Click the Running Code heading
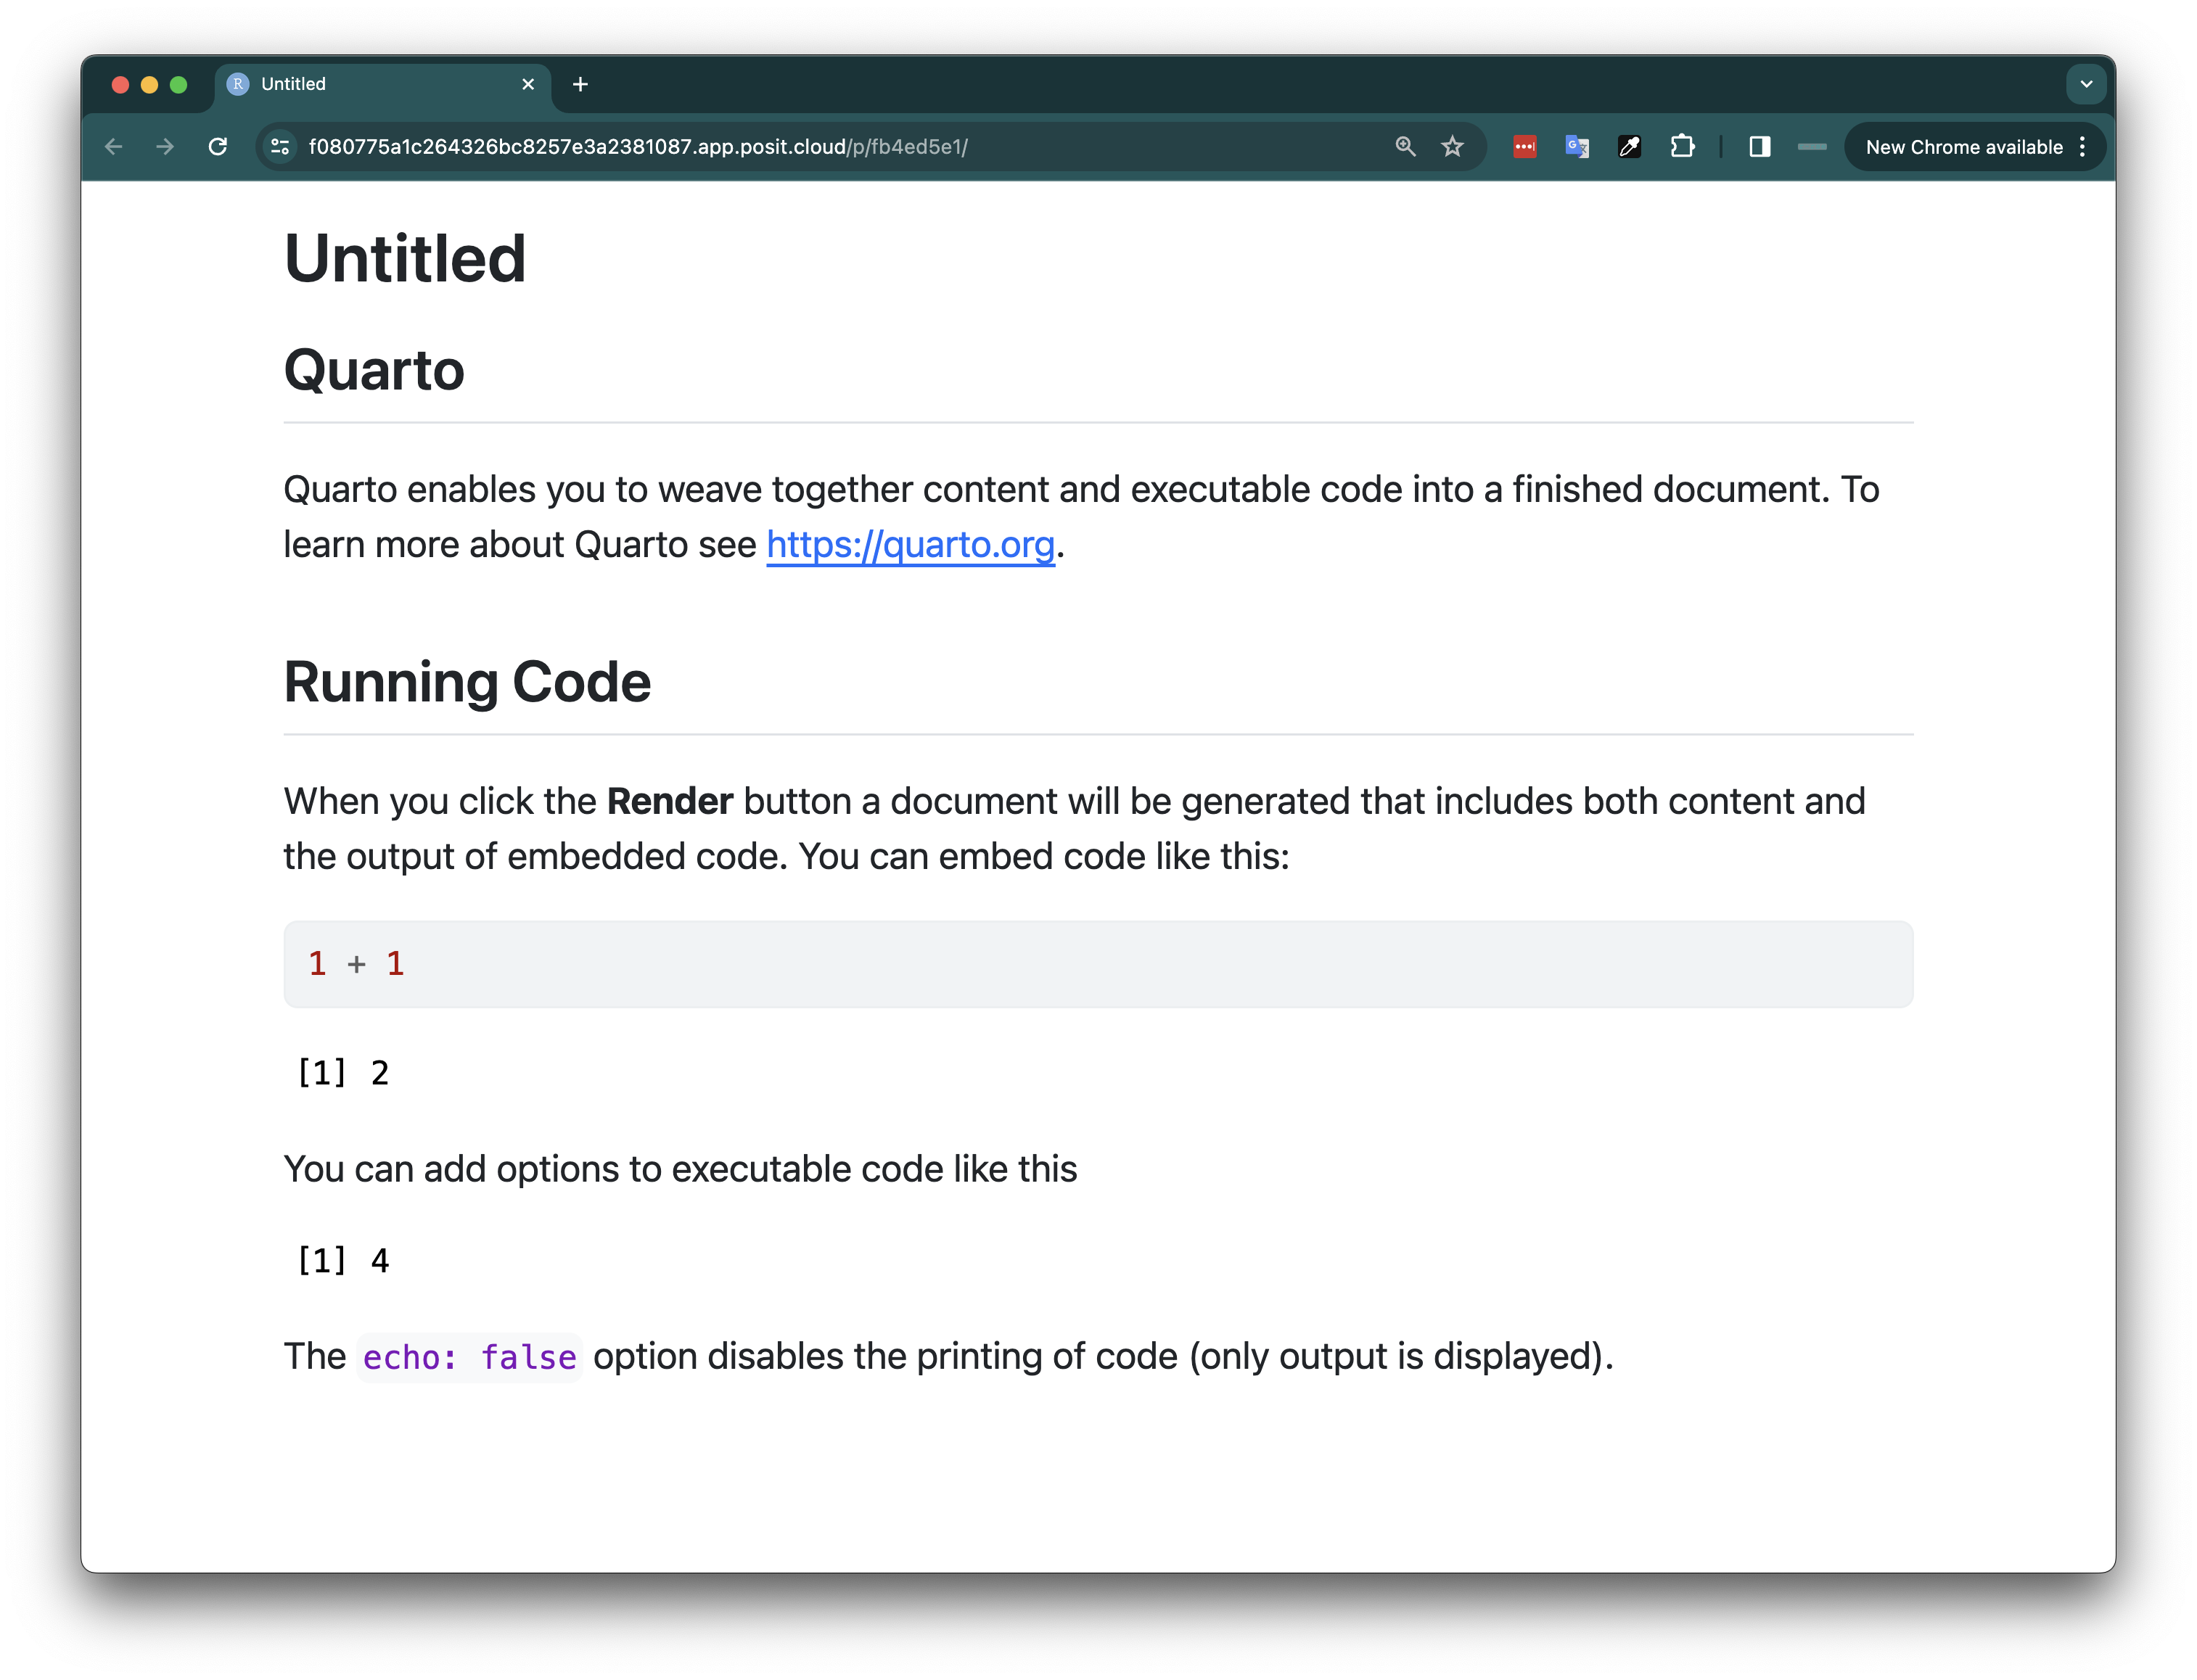Screen dimensions: 2197x1680 [x=467, y=682]
